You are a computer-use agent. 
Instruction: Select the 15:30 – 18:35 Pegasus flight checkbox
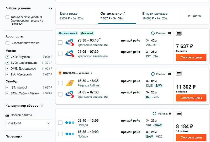coord(60,83)
